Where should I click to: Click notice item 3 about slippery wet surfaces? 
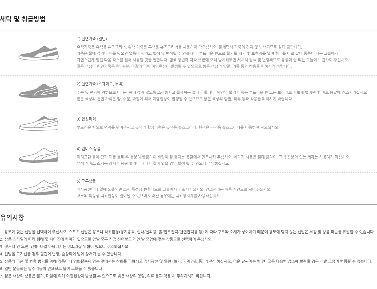click(65, 246)
